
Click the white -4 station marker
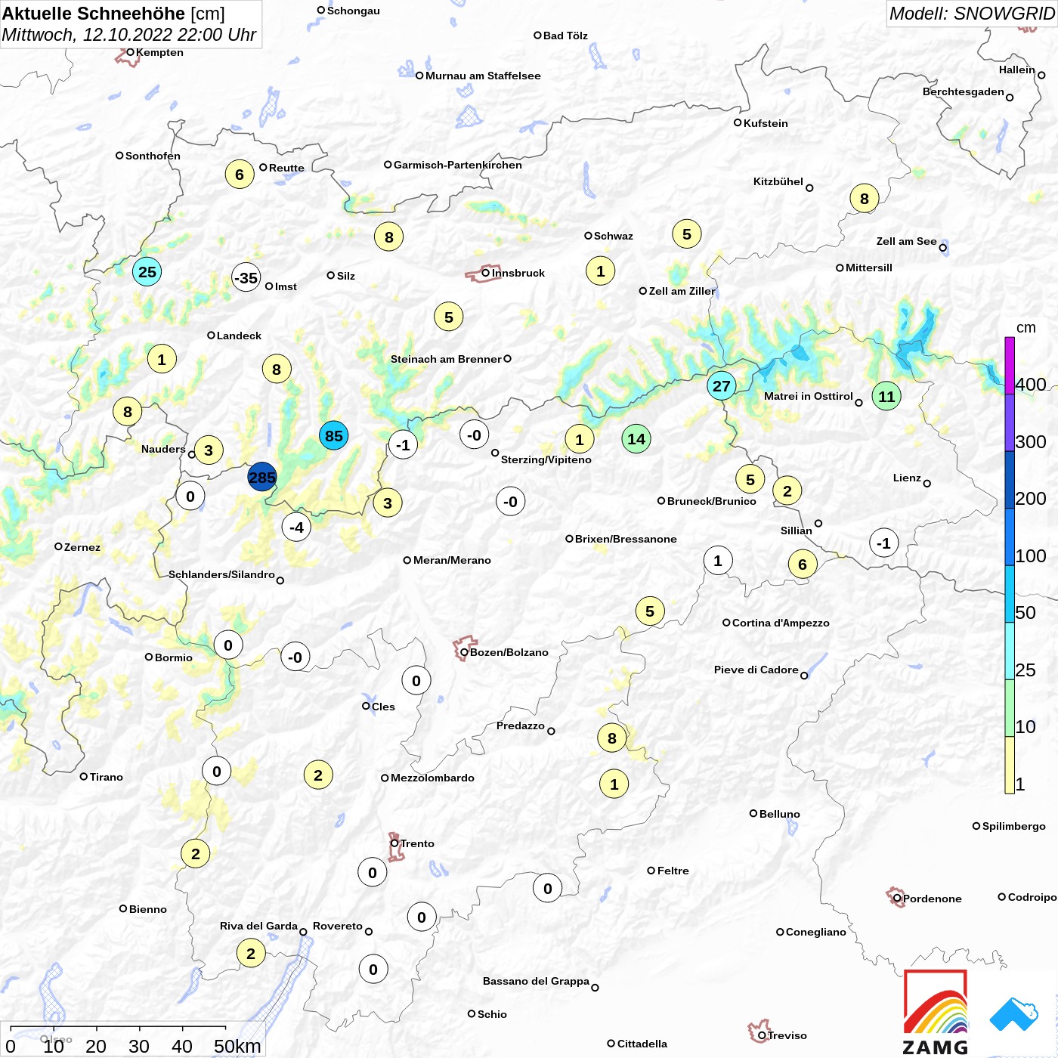coord(296,527)
